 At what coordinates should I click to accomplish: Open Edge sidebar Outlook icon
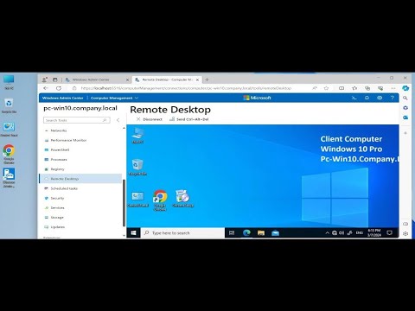click(x=405, y=117)
